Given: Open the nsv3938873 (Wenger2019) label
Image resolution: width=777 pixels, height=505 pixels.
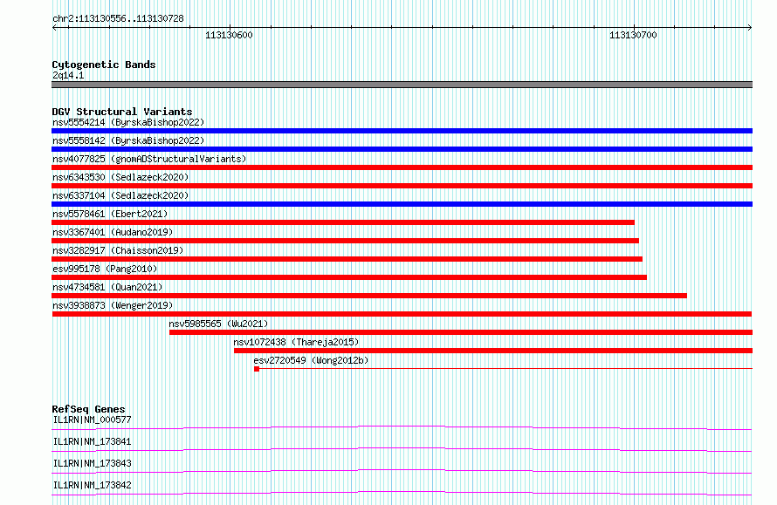Looking at the screenshot, I should 113,305.
